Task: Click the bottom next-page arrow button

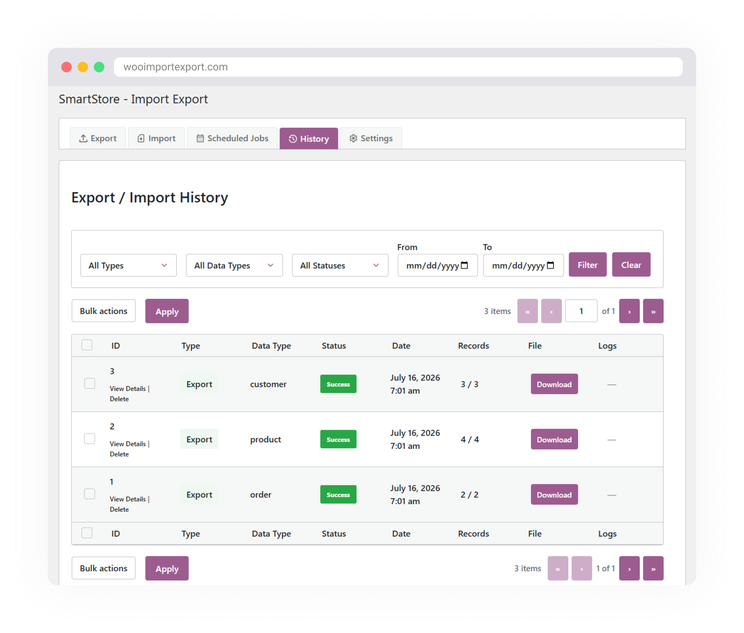Action: tap(629, 569)
